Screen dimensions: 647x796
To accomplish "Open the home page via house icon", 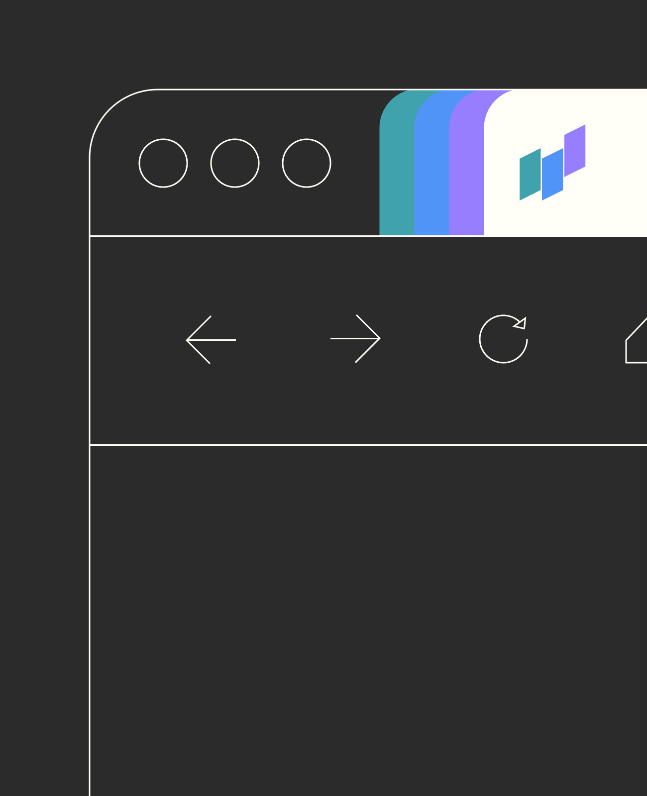I will [637, 341].
